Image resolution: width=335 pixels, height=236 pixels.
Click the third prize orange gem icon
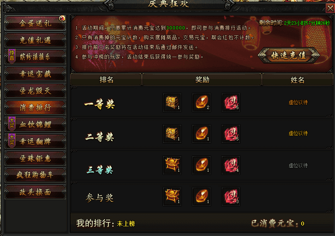point(201,165)
